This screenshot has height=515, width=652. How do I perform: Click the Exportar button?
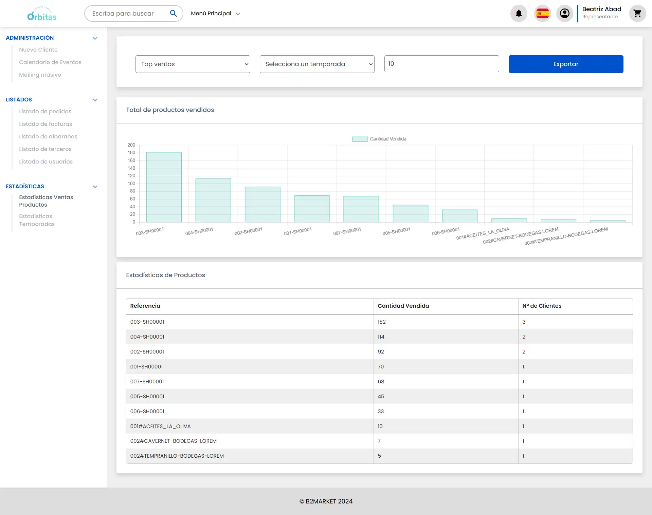566,64
